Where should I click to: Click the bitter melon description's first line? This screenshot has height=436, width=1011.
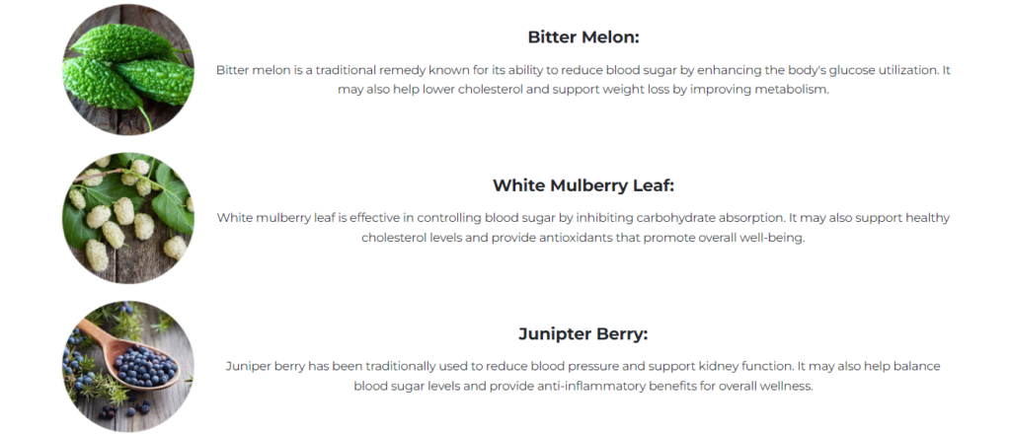(x=583, y=70)
